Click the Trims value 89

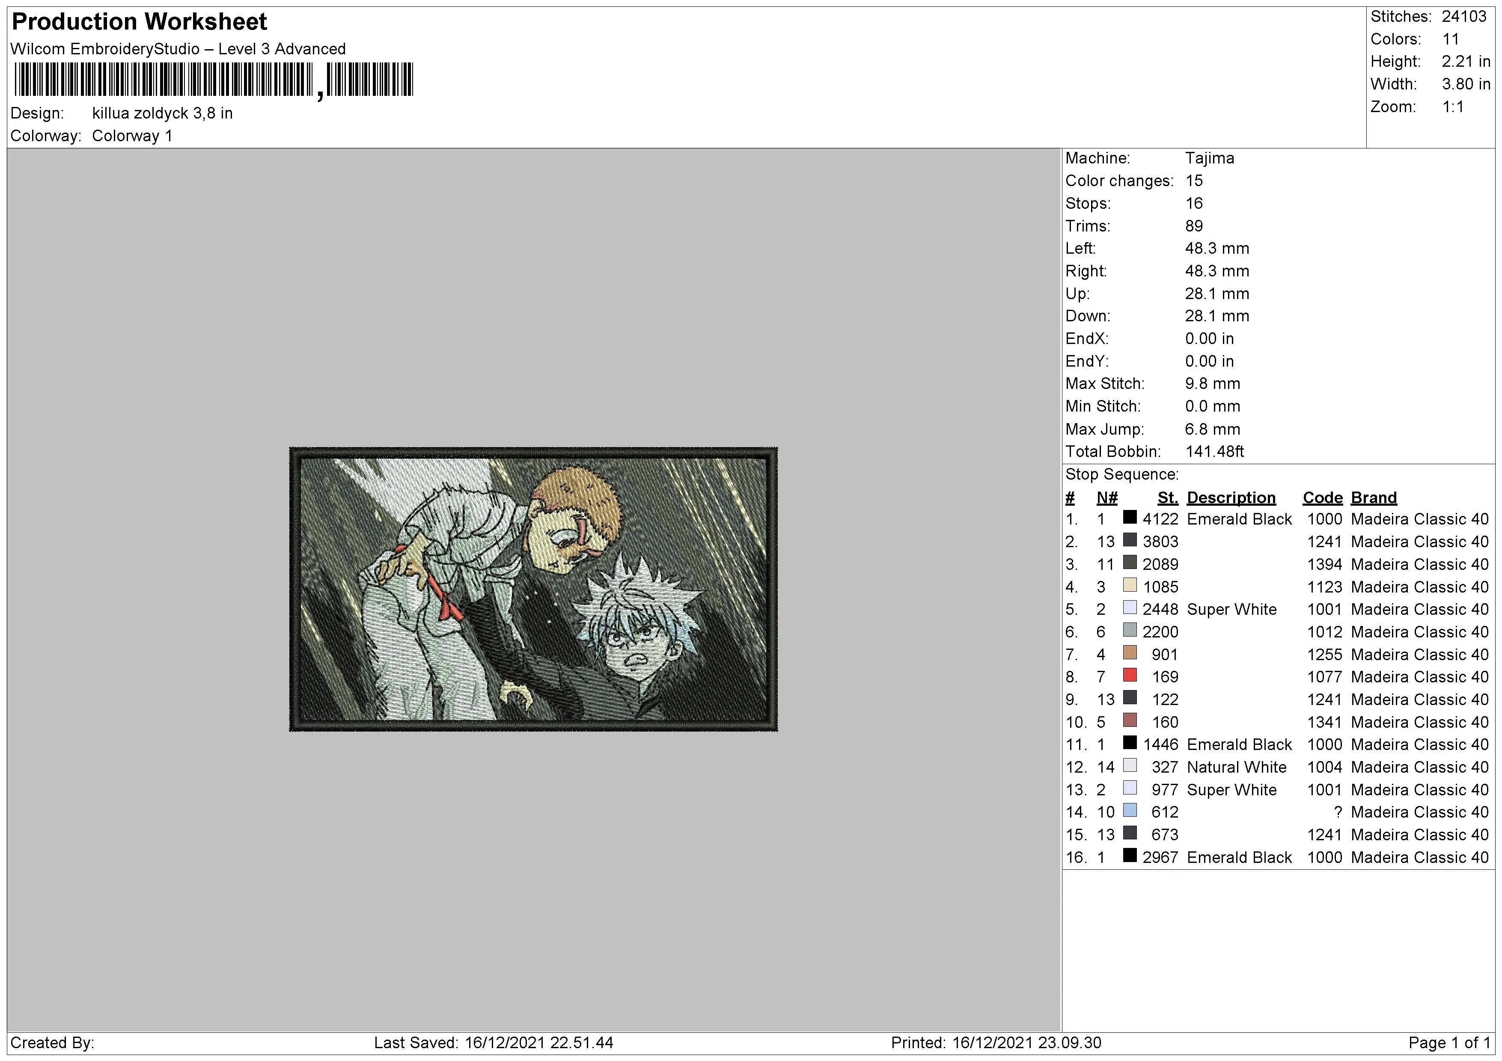click(1194, 226)
